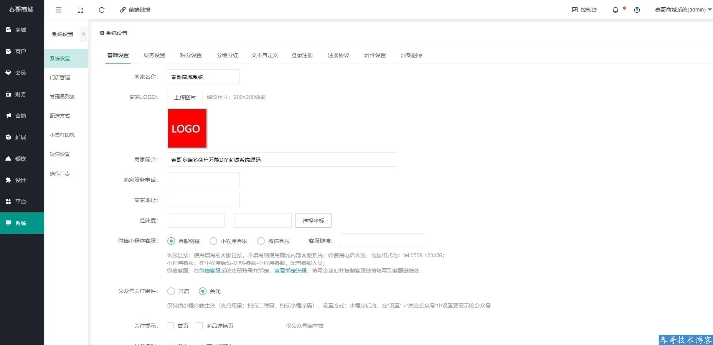Click the 上传图片 button
This screenshot has width=713, height=345.
[x=185, y=97]
